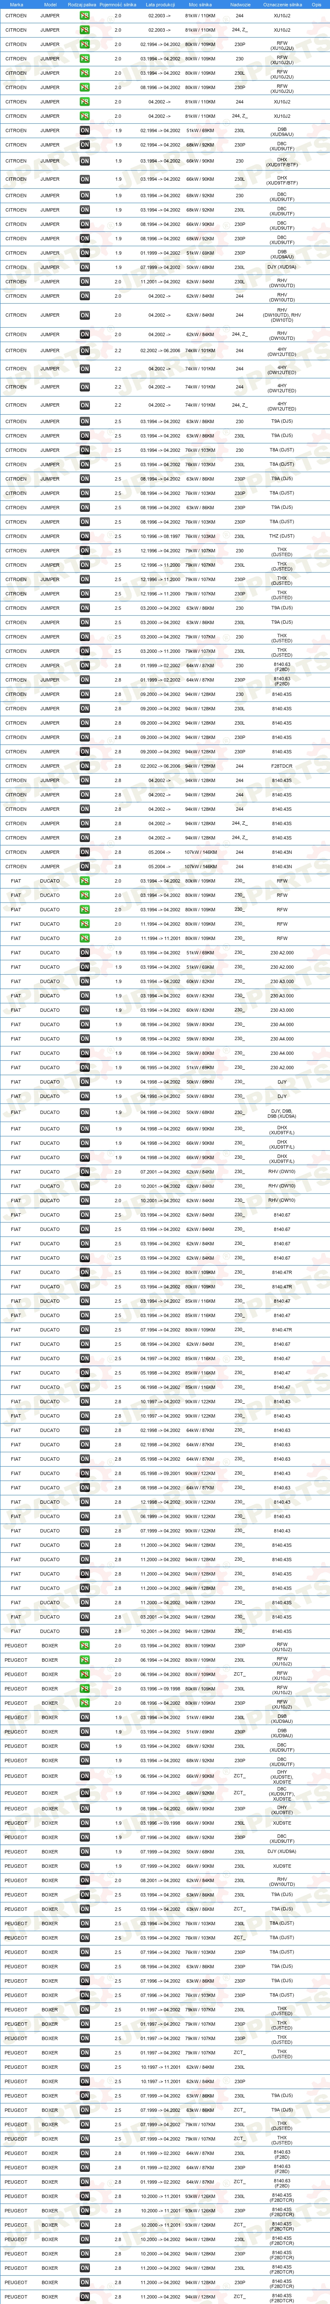Click ON icon in Fiat 06.1995 -> 04.2002 row
The width and height of the screenshot is (330, 2304).
tap(84, 1068)
